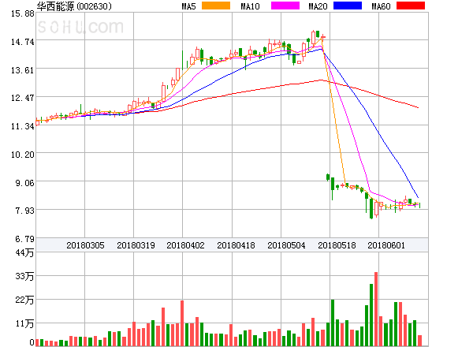Click the 7.93 price axis label
This screenshot has width=473, height=347.
click(x=24, y=211)
